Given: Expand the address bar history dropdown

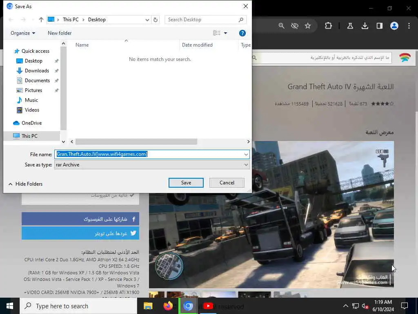Looking at the screenshot, I should (x=147, y=20).
